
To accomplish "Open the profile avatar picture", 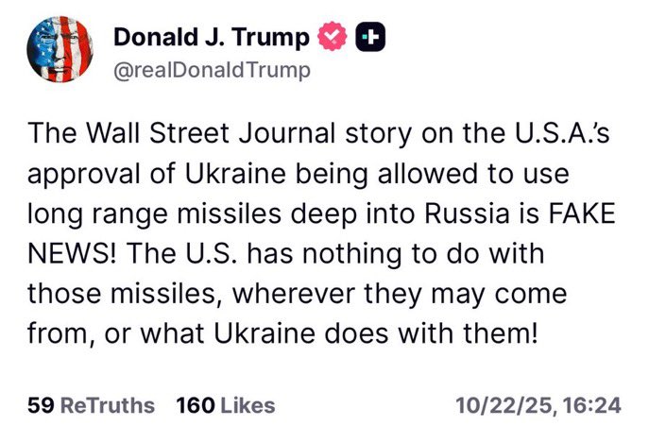I will coord(60,52).
